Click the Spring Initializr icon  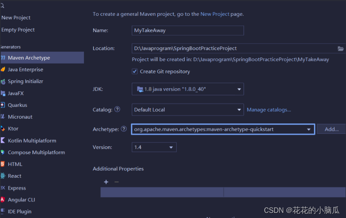click(x=3, y=82)
